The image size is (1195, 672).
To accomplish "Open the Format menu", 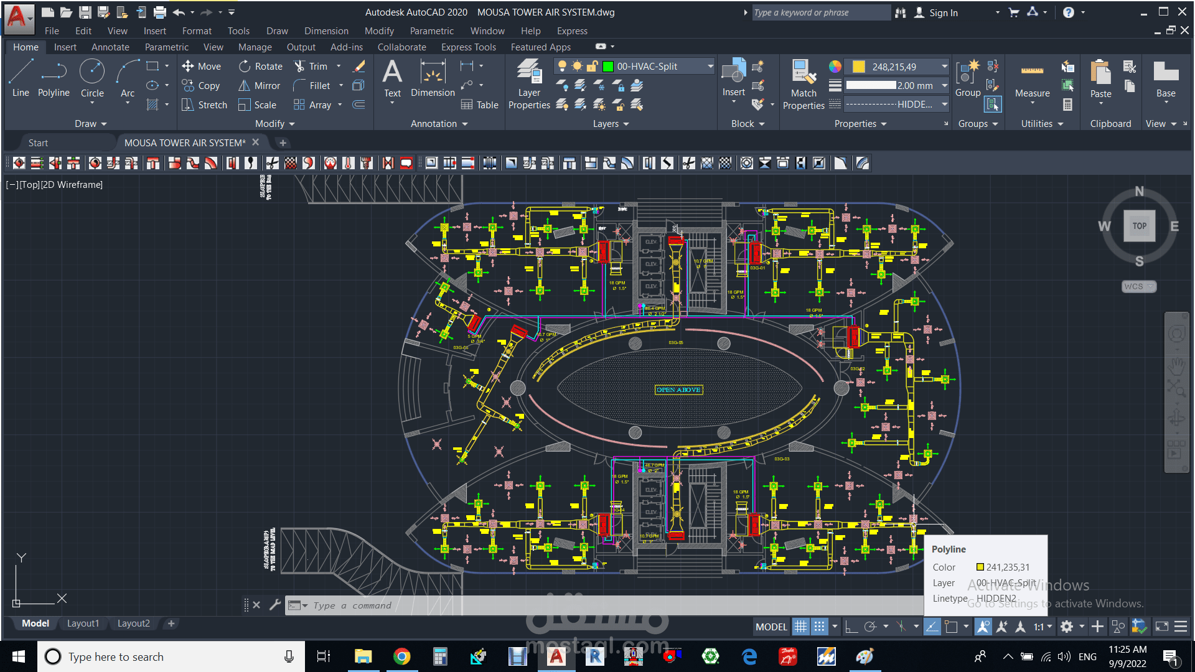I will click(x=197, y=31).
